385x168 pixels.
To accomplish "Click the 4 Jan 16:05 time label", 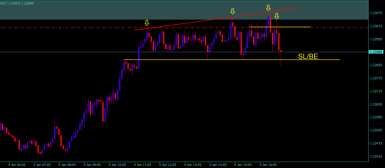I will pyautogui.click(x=268, y=165).
